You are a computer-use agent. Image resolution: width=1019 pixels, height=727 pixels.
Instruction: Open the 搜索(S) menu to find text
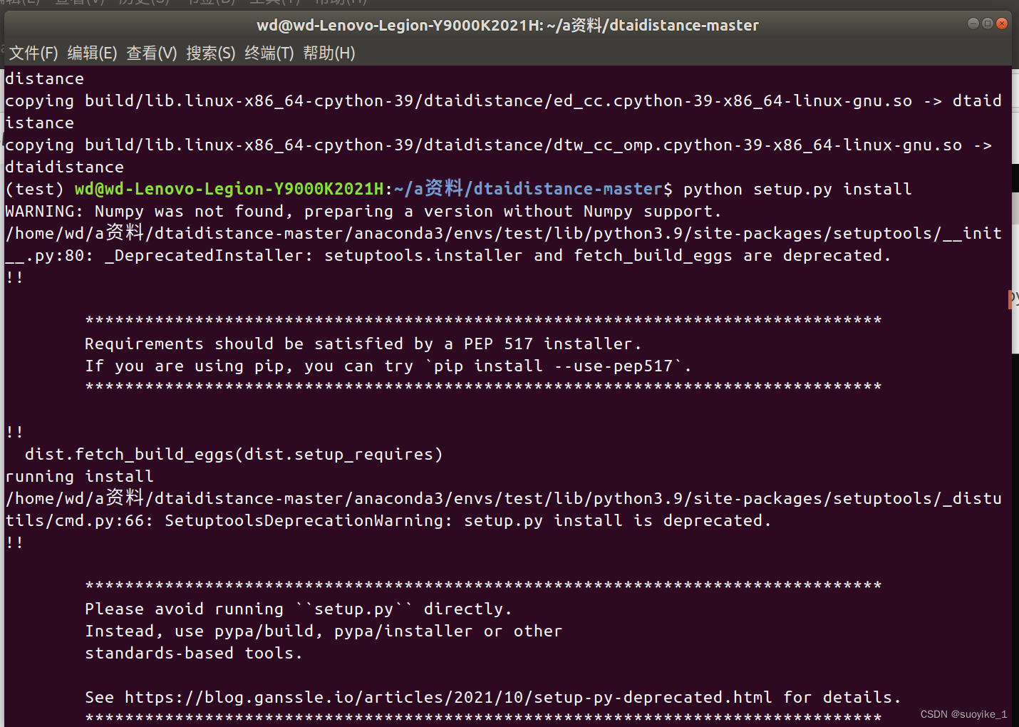[211, 53]
